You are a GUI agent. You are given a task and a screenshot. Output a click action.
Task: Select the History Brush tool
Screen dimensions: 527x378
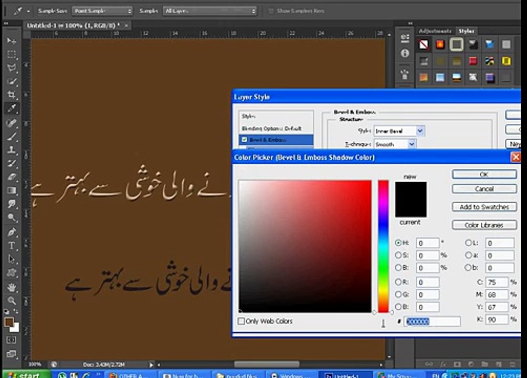12,163
